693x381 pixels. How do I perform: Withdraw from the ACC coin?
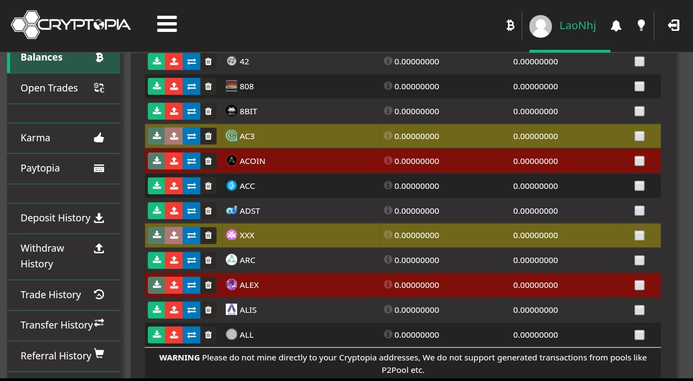(x=174, y=186)
